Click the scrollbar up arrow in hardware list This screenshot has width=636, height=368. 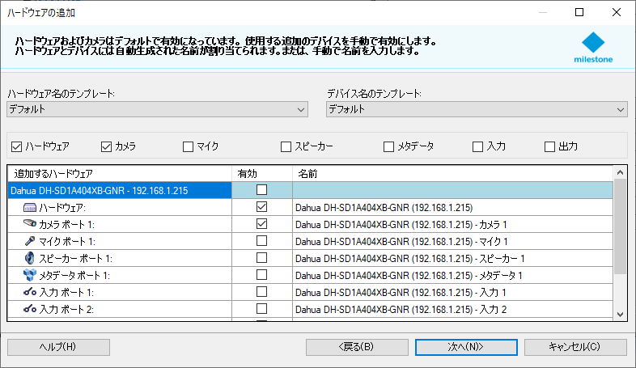coord(620,172)
